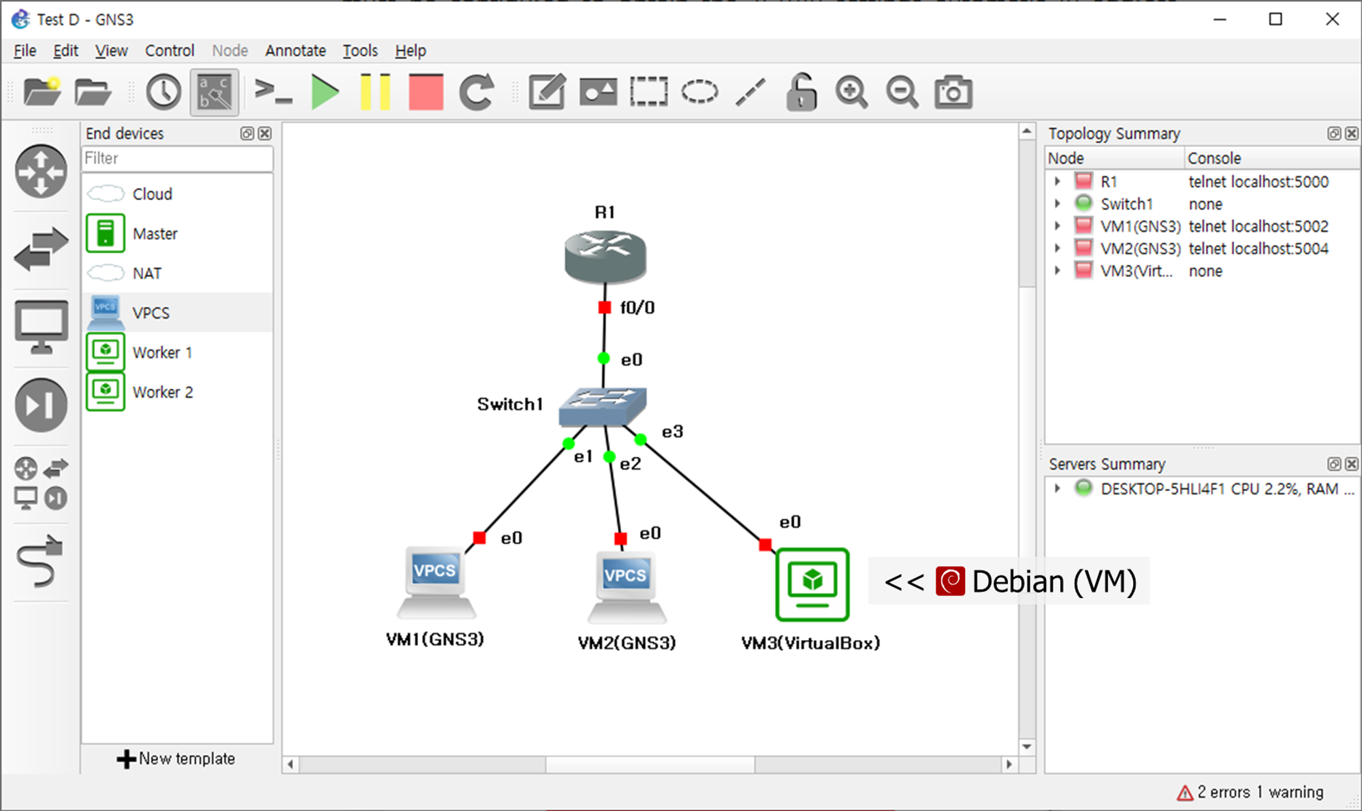Open the View menu
1362x811 pixels.
111,50
